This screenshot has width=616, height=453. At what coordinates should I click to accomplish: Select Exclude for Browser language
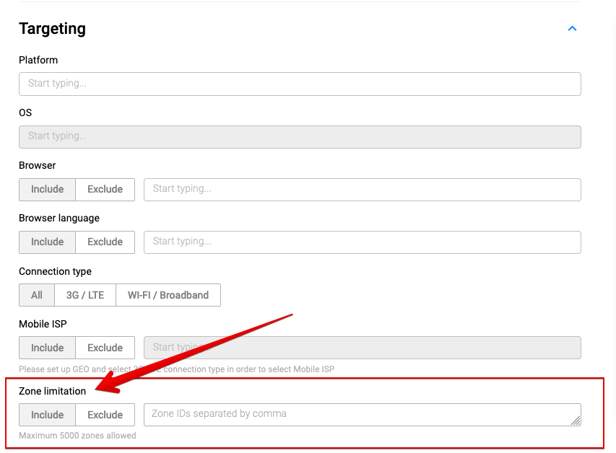(105, 242)
